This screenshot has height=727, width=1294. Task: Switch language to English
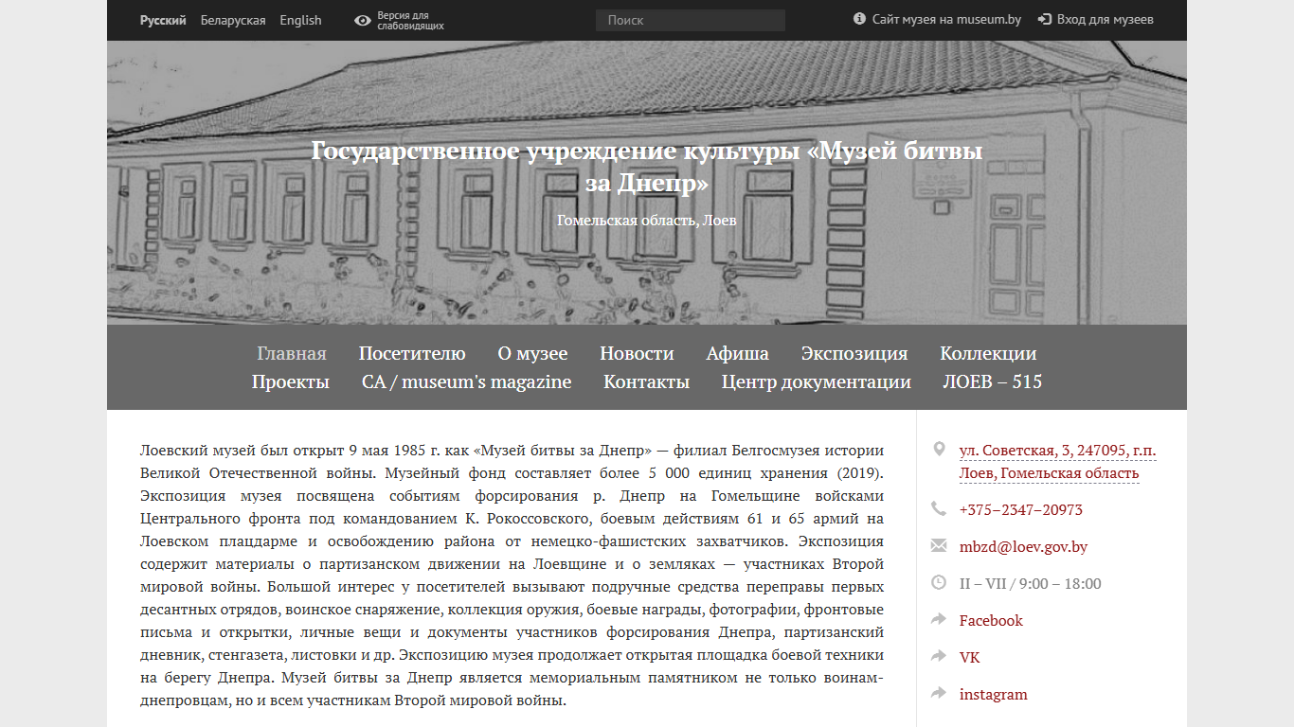[x=300, y=20]
